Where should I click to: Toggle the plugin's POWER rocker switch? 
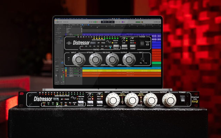tap(142, 43)
